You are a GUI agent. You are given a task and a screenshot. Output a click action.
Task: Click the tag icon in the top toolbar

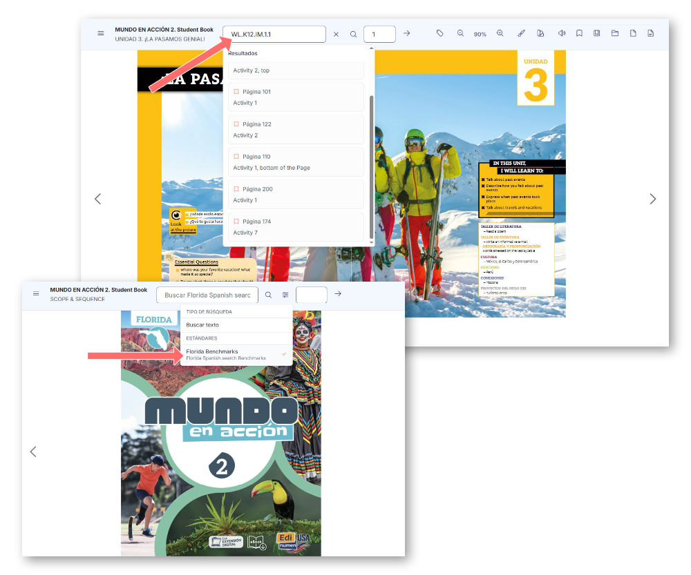[x=439, y=33]
